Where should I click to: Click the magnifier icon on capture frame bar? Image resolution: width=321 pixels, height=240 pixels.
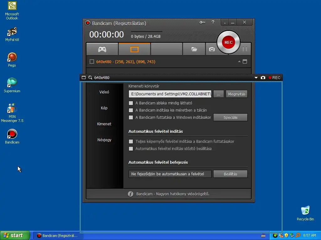90,77
